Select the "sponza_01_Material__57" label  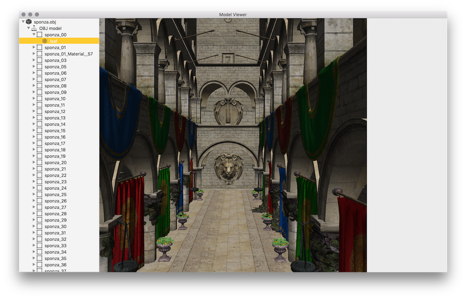pos(69,54)
